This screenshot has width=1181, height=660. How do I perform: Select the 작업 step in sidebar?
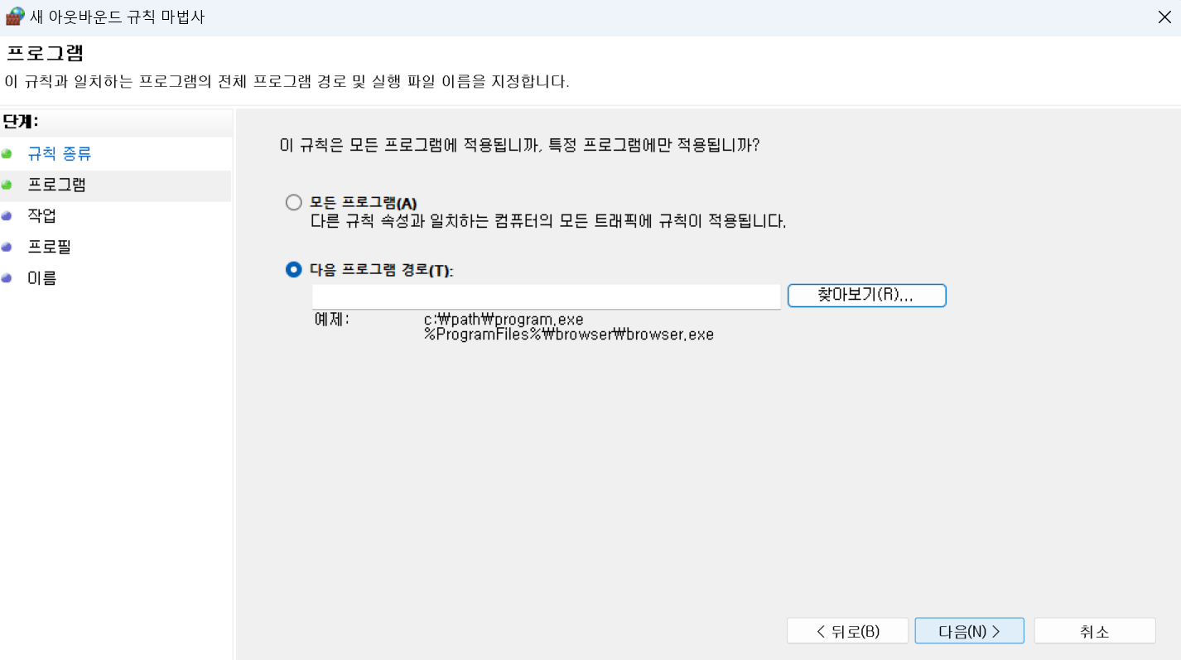point(42,216)
